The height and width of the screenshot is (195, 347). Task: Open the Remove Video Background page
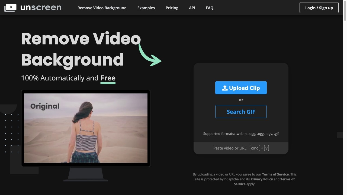102,8
